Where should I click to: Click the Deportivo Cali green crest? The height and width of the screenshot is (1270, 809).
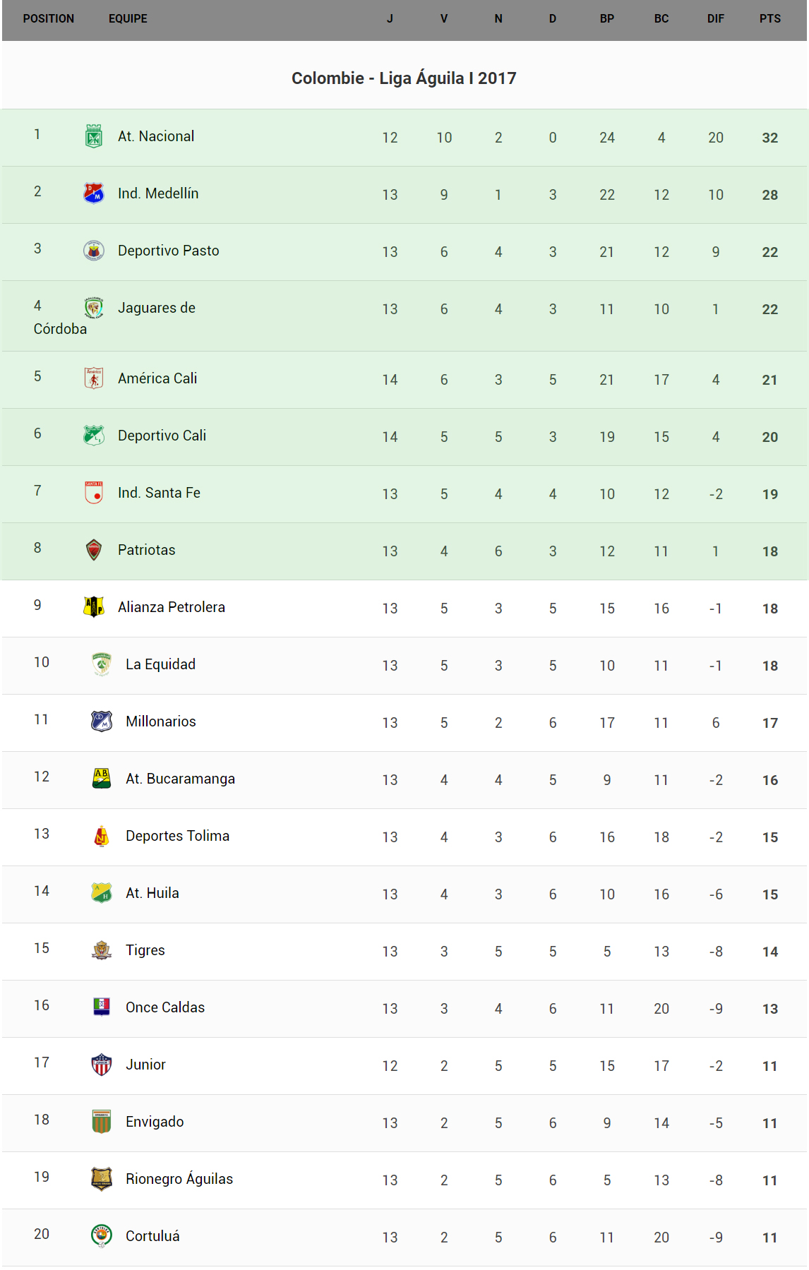click(94, 436)
